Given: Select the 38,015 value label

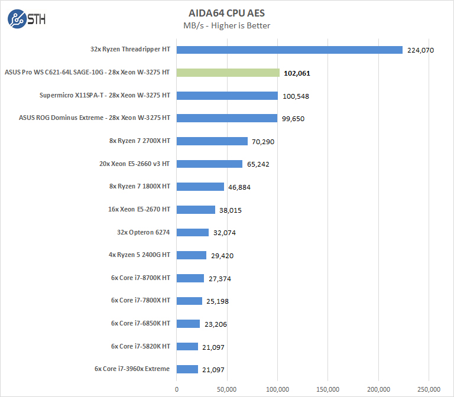Looking at the screenshot, I should pyautogui.click(x=230, y=211).
